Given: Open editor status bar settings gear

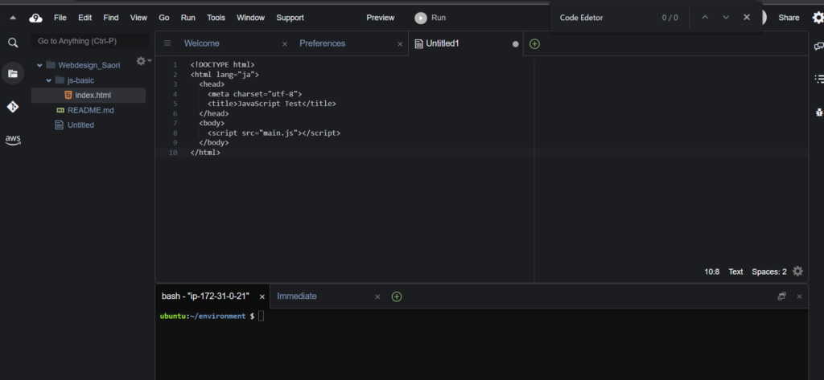Looking at the screenshot, I should pyautogui.click(x=797, y=272).
